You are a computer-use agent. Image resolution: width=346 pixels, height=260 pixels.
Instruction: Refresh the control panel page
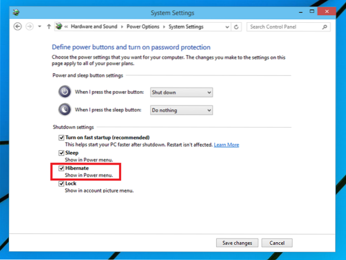(237, 27)
